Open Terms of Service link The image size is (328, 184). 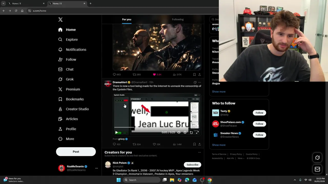click(219, 154)
